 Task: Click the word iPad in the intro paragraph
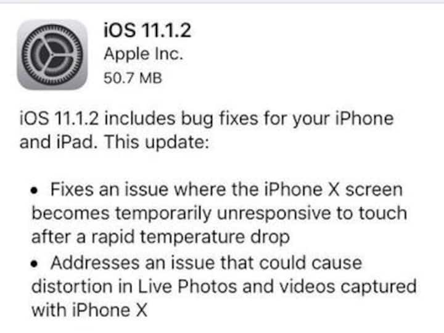(x=75, y=142)
